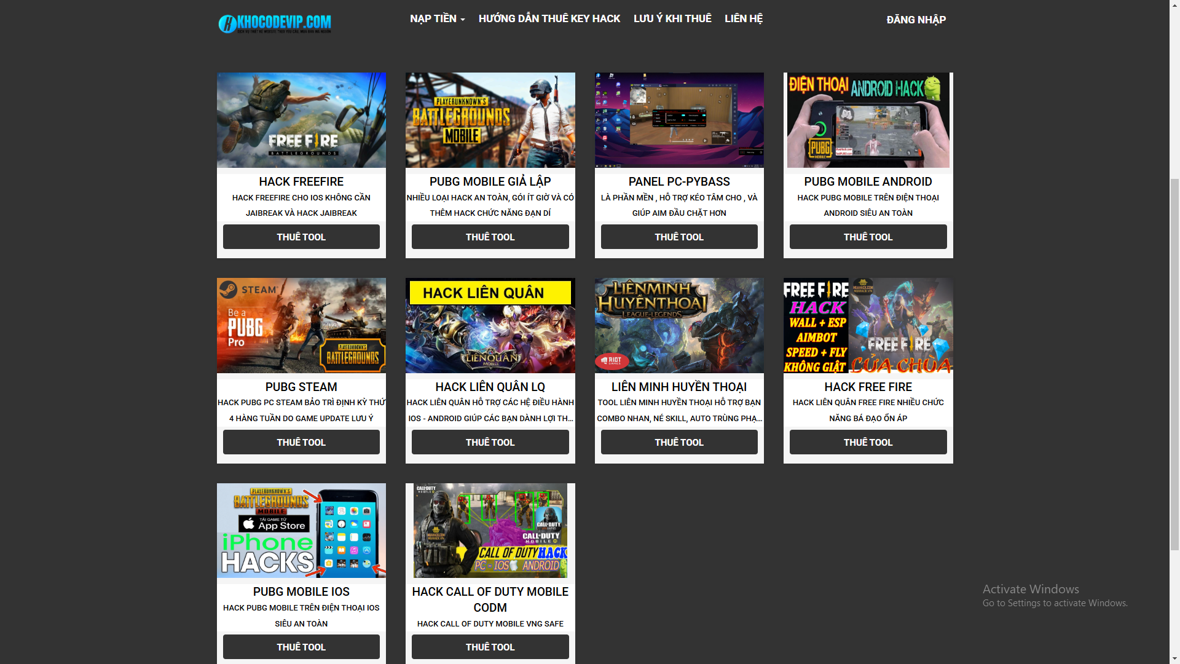
Task: Click the KhoCodeVIP.com site logo
Action: 275,23
